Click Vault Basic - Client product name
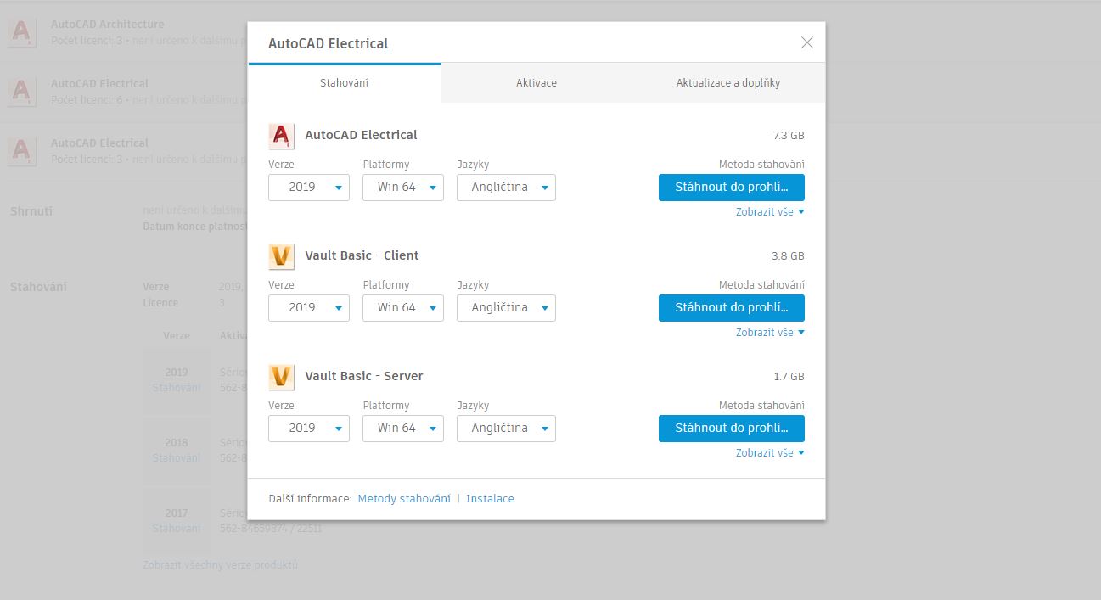The width and height of the screenshot is (1101, 600). 362,255
